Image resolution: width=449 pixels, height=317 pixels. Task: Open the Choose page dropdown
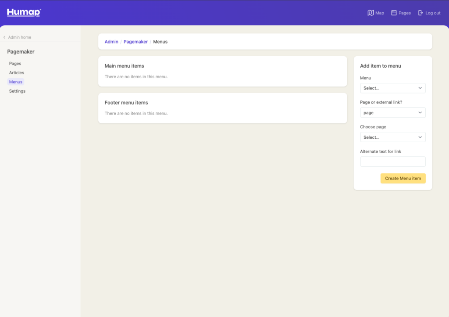(x=392, y=137)
